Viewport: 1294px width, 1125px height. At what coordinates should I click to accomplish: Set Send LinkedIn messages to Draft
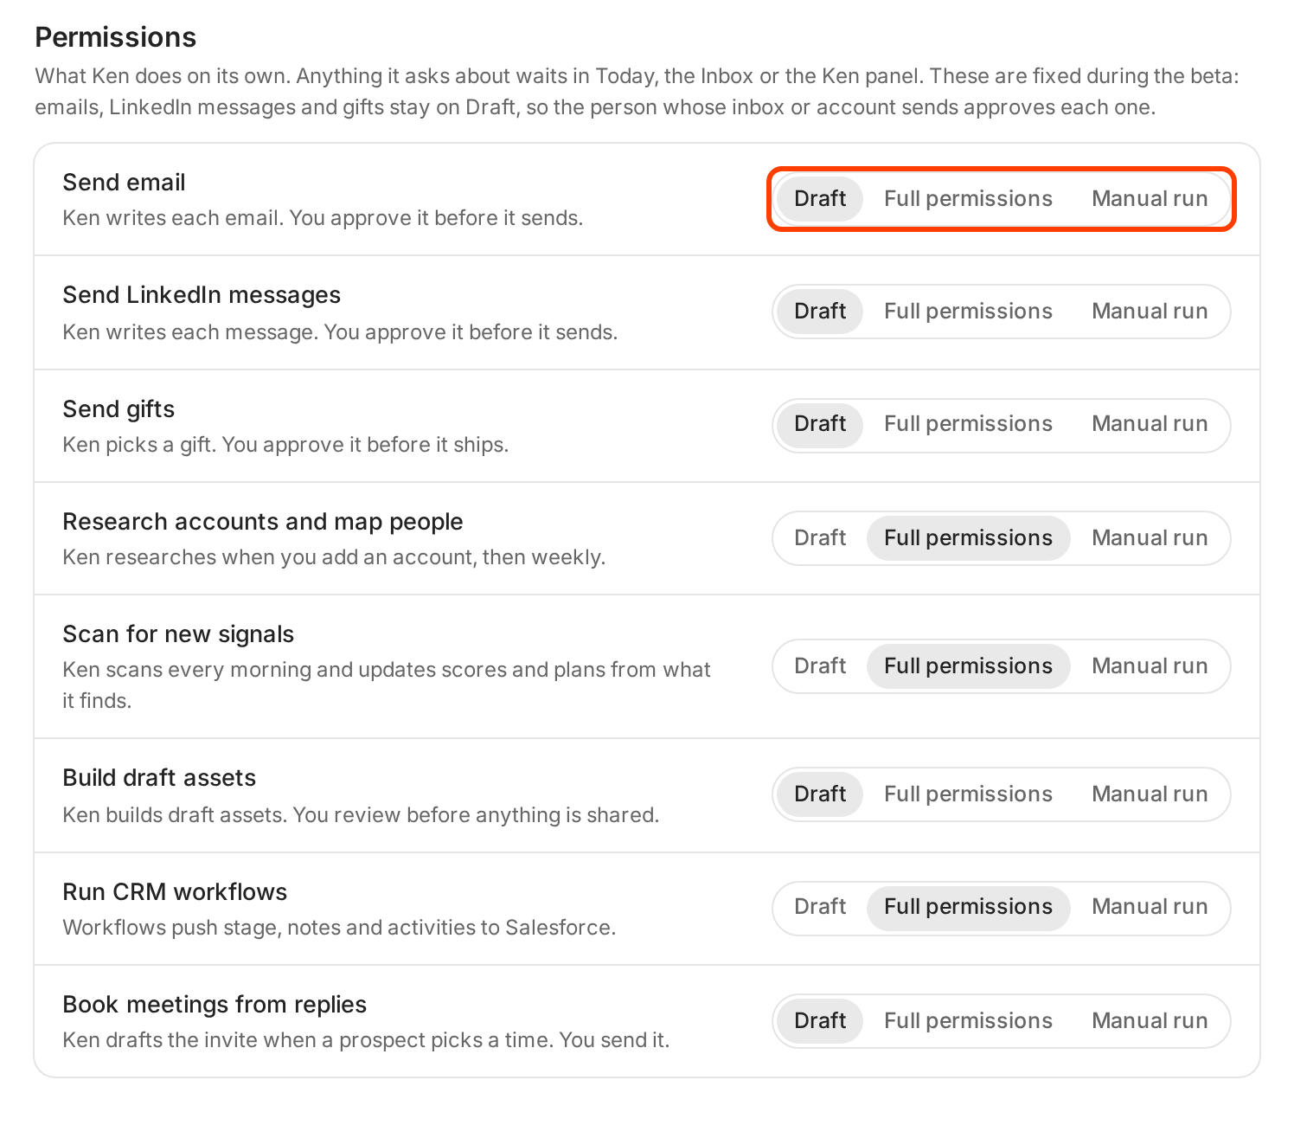tap(820, 312)
